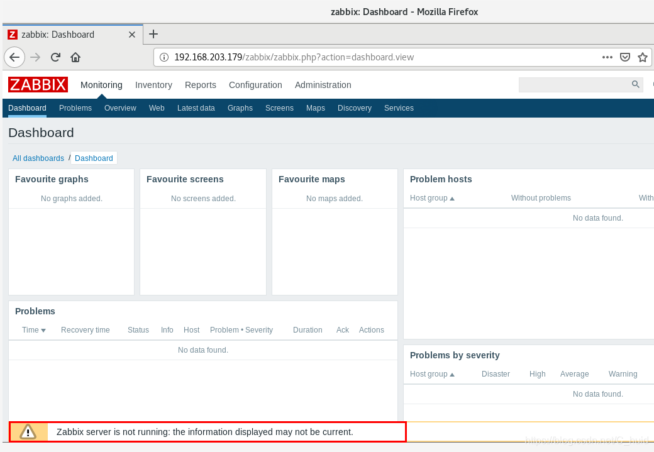Go back with the browser back arrow

point(14,57)
